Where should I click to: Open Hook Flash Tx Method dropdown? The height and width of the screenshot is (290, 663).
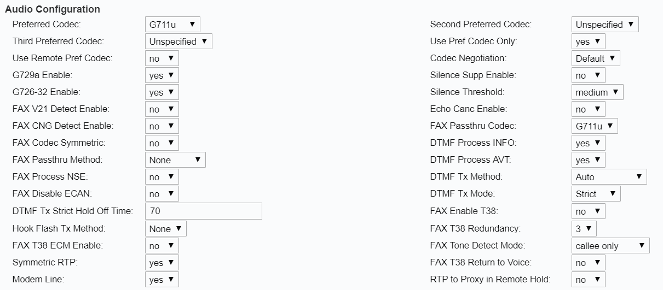[x=165, y=229]
